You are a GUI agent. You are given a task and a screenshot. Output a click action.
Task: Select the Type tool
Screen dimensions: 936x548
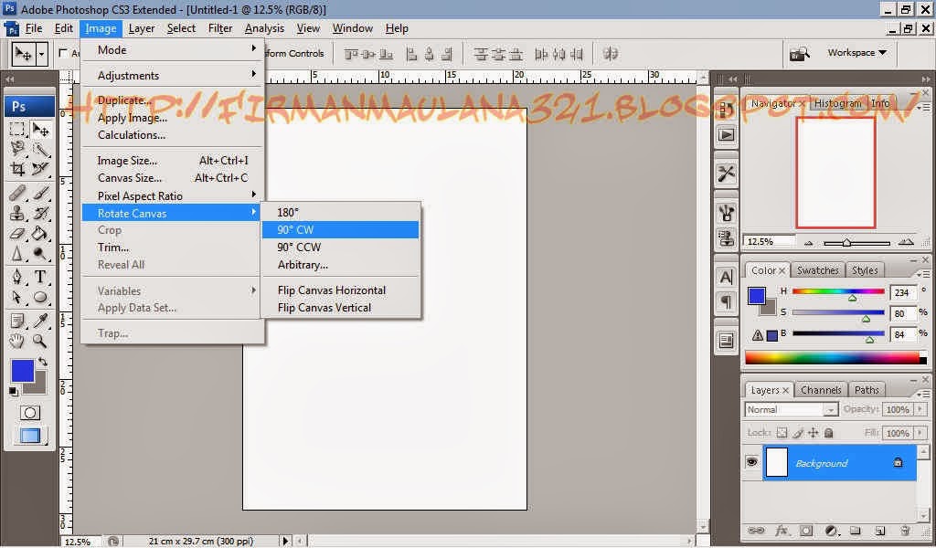pos(40,277)
